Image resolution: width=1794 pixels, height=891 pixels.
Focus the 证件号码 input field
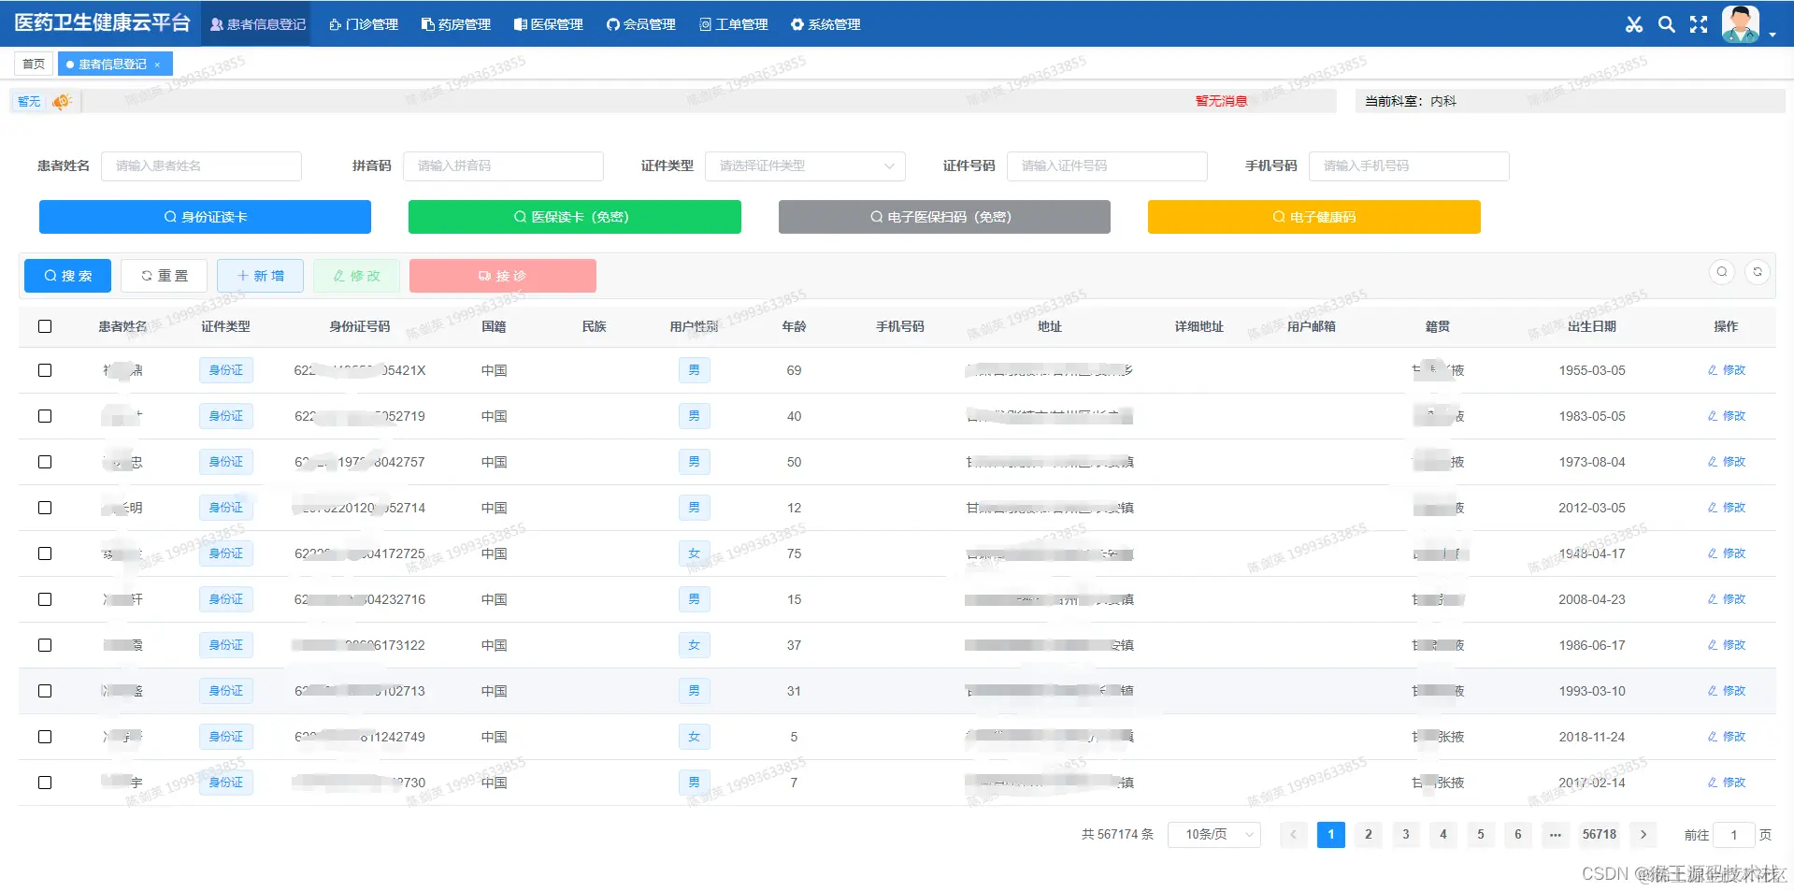1107,165
